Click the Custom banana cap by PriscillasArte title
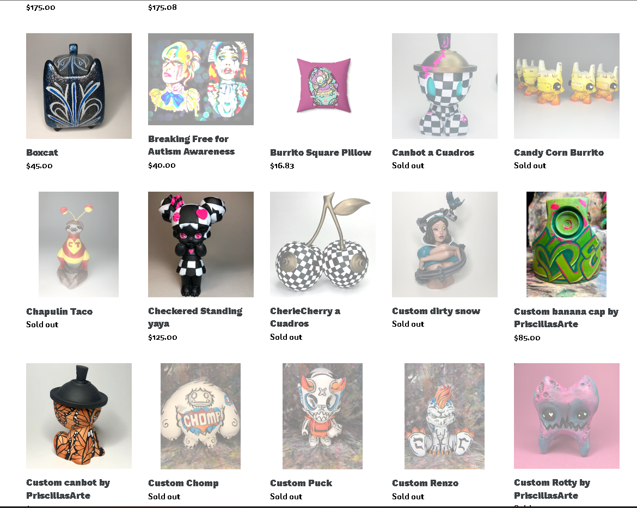Image resolution: width=637 pixels, height=508 pixels. [x=566, y=318]
